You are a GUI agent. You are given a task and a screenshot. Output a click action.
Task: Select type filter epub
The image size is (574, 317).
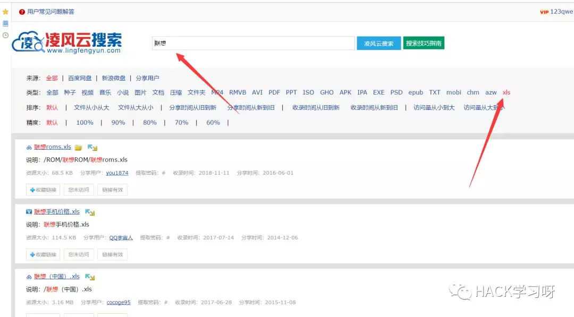click(x=416, y=92)
